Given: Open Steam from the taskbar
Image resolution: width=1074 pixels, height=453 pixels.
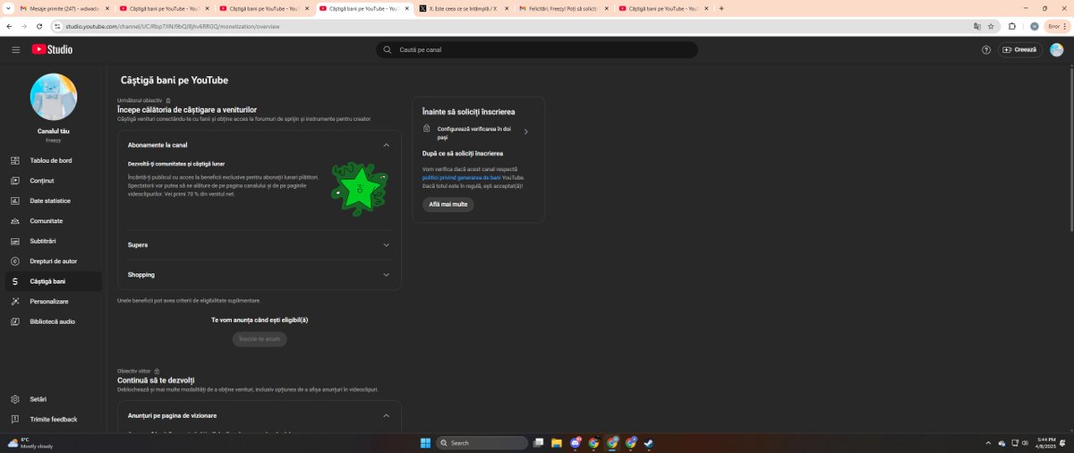Looking at the screenshot, I should click(x=648, y=442).
